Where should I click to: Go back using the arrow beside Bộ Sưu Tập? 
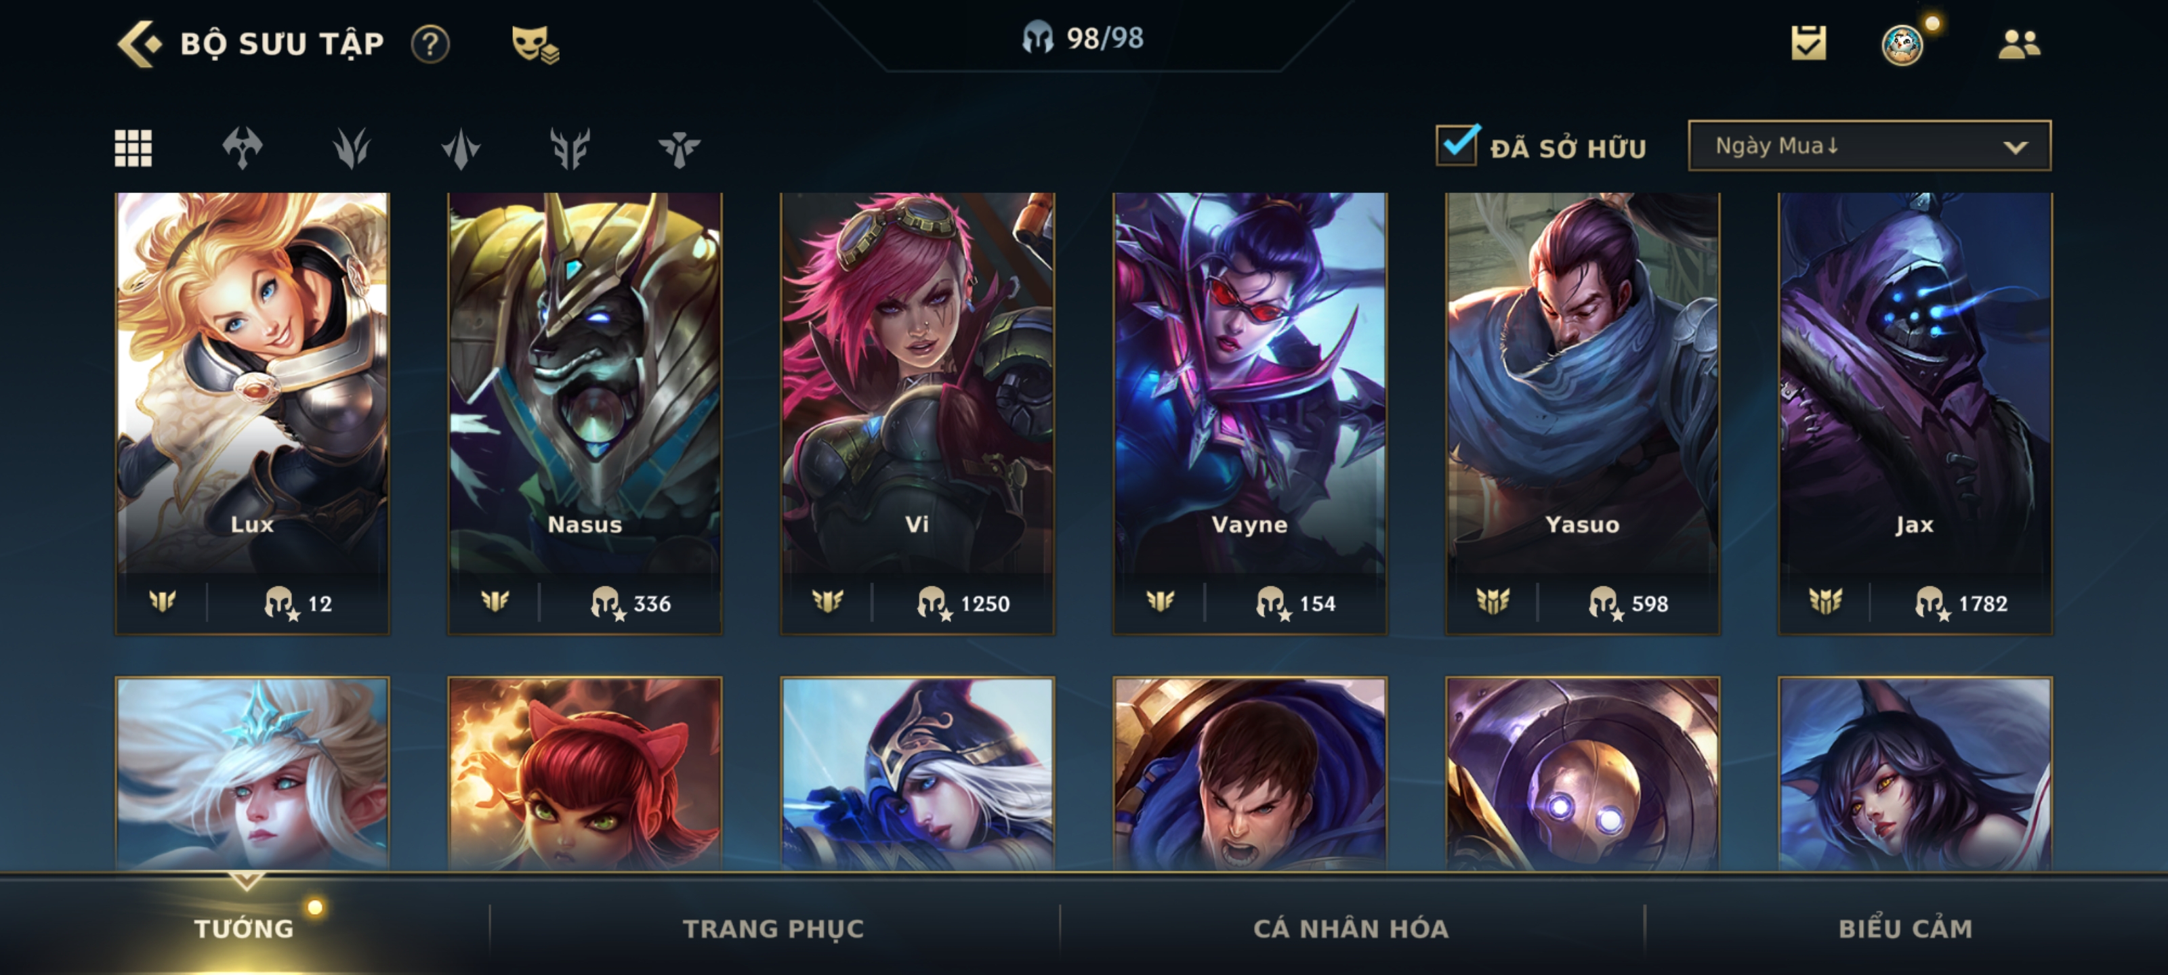[138, 44]
